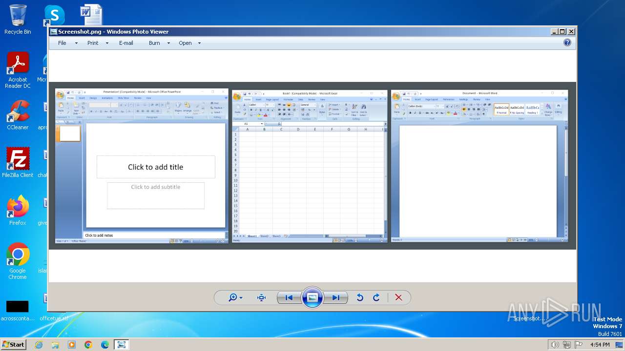The width and height of the screenshot is (625, 351).
Task: Open the zoom magnifier control
Action: 236,297
